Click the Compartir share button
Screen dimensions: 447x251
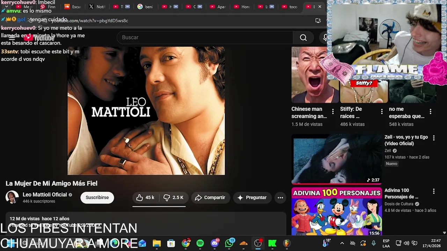click(x=210, y=197)
